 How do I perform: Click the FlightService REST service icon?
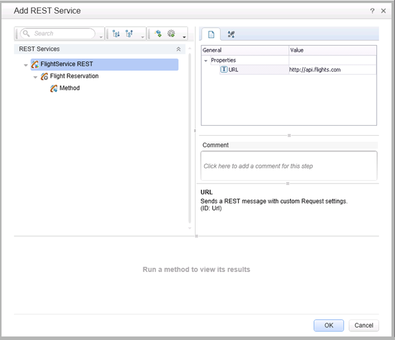point(35,64)
